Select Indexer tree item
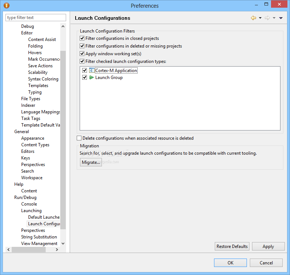Viewport: 290px width, 275px height. coord(28,105)
